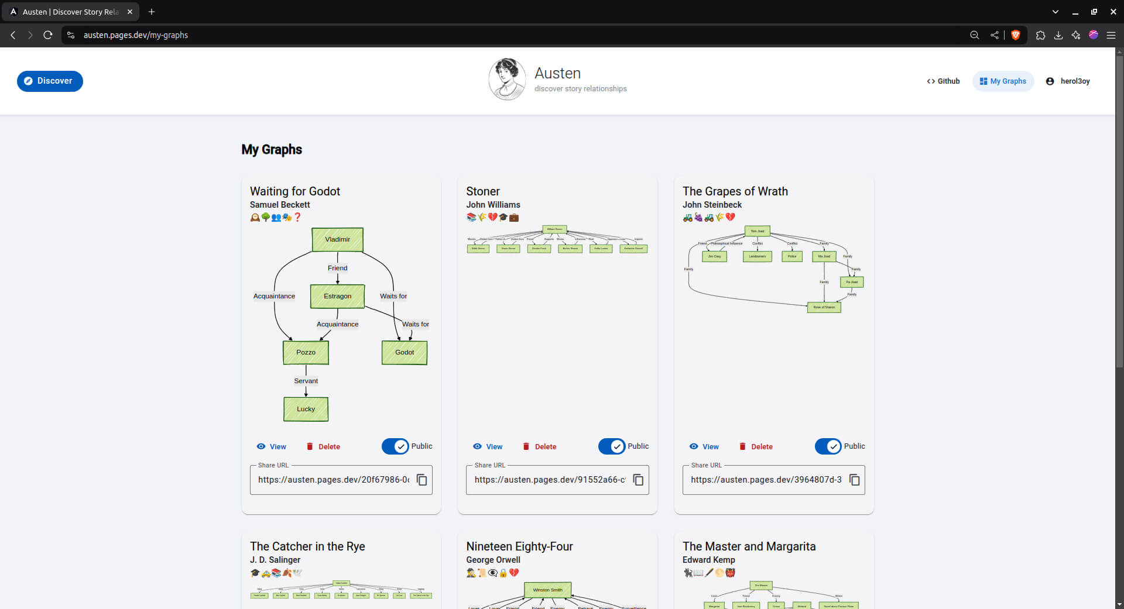Turn off Public for The Grapes of Wrath
Viewport: 1124px width, 609px height.
point(828,446)
